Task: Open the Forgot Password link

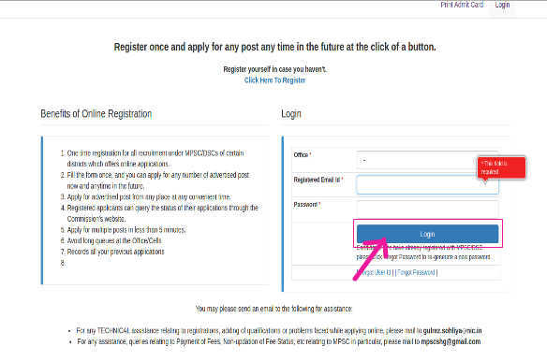Action: [416, 272]
